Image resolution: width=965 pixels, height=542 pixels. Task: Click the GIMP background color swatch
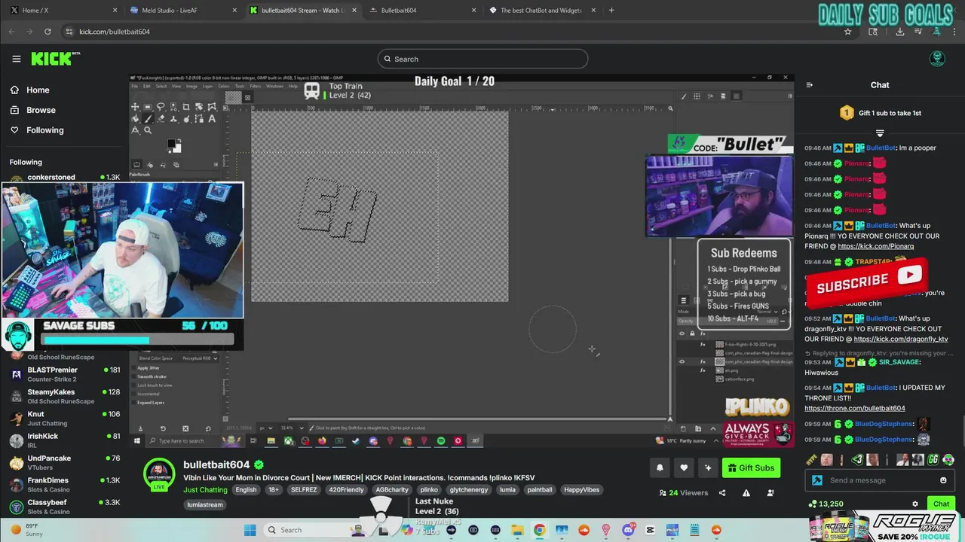coord(177,148)
